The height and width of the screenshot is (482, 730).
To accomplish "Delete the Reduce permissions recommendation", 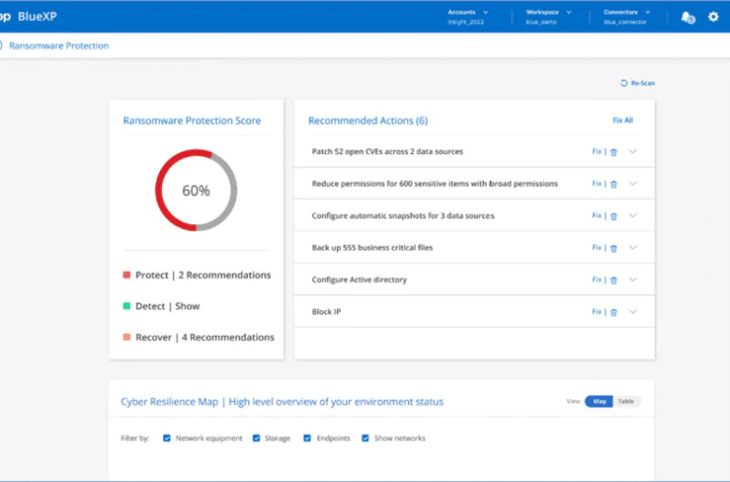I will pos(614,184).
